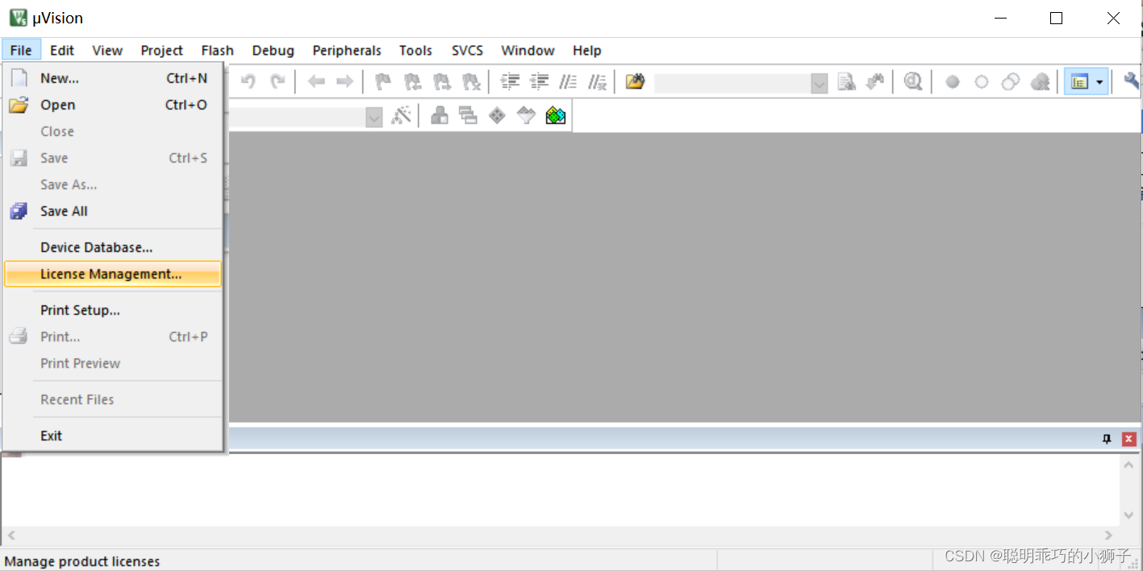1143x571 pixels.
Task: Click the Close menu entry
Action: point(112,131)
